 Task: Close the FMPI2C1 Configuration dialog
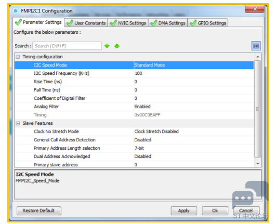coord(255,9)
